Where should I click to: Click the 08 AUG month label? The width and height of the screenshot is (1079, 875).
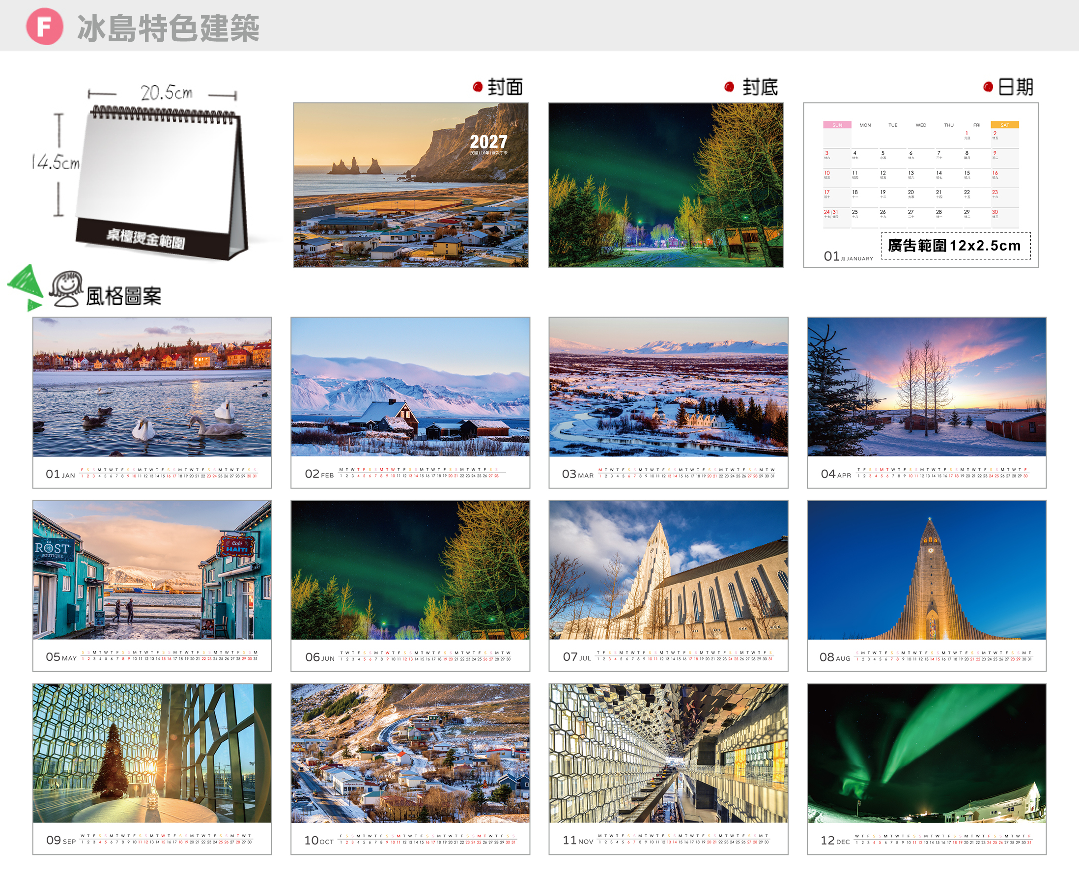835,657
